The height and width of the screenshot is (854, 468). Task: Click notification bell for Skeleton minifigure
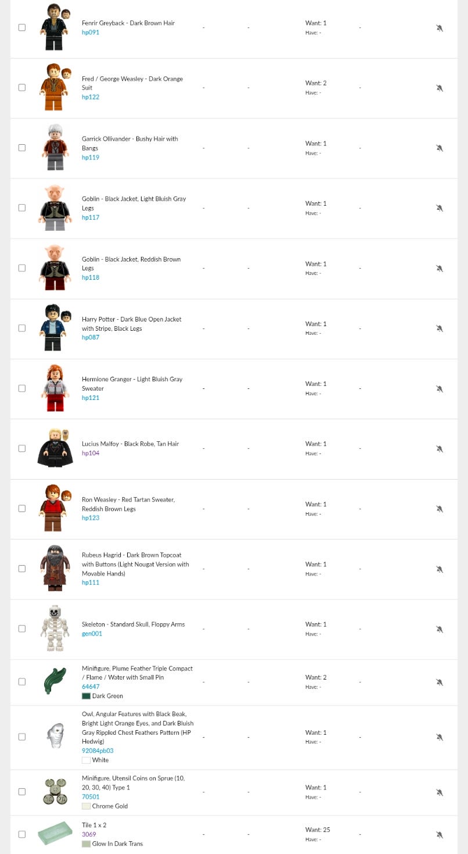(x=440, y=629)
